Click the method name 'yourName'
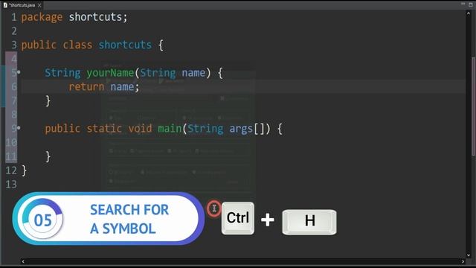 (x=110, y=73)
